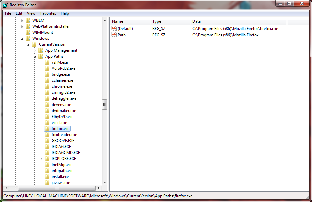Screen dimensions: 312x202
Task: Expand the App Management key
Action: point(35,51)
